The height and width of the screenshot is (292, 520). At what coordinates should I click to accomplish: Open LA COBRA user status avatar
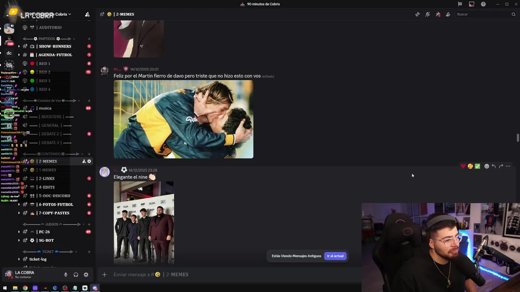click(x=9, y=275)
